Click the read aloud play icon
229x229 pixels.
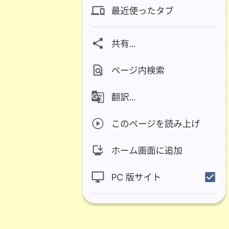98,123
